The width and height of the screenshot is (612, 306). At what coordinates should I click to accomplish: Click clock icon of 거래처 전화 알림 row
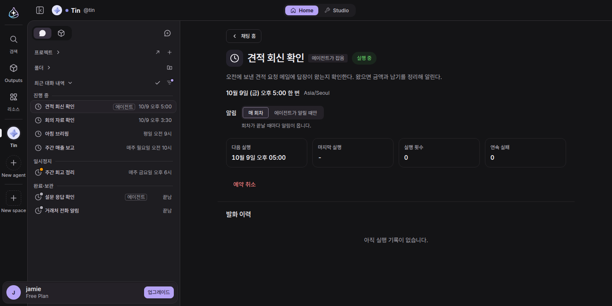(38, 211)
